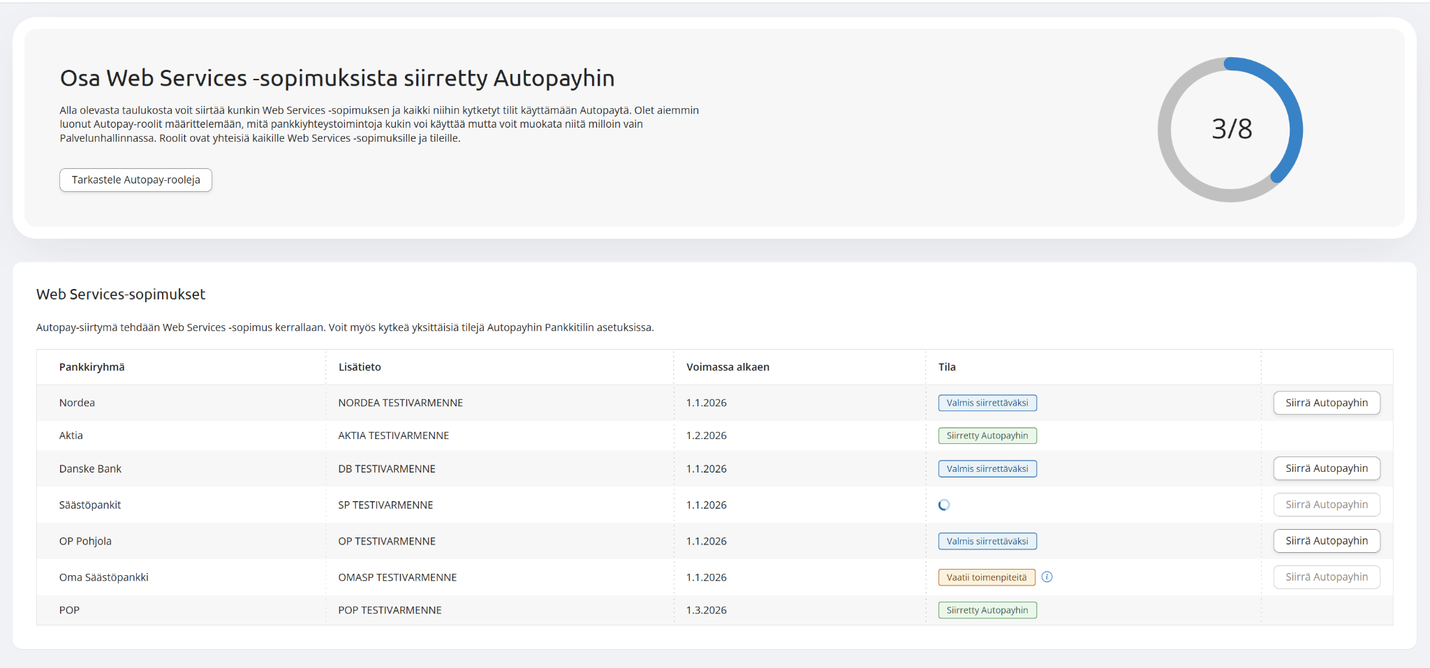Click Siirrä Autopayhin for Oma Säästöpankki
The height and width of the screenshot is (668, 1430).
coord(1326,577)
